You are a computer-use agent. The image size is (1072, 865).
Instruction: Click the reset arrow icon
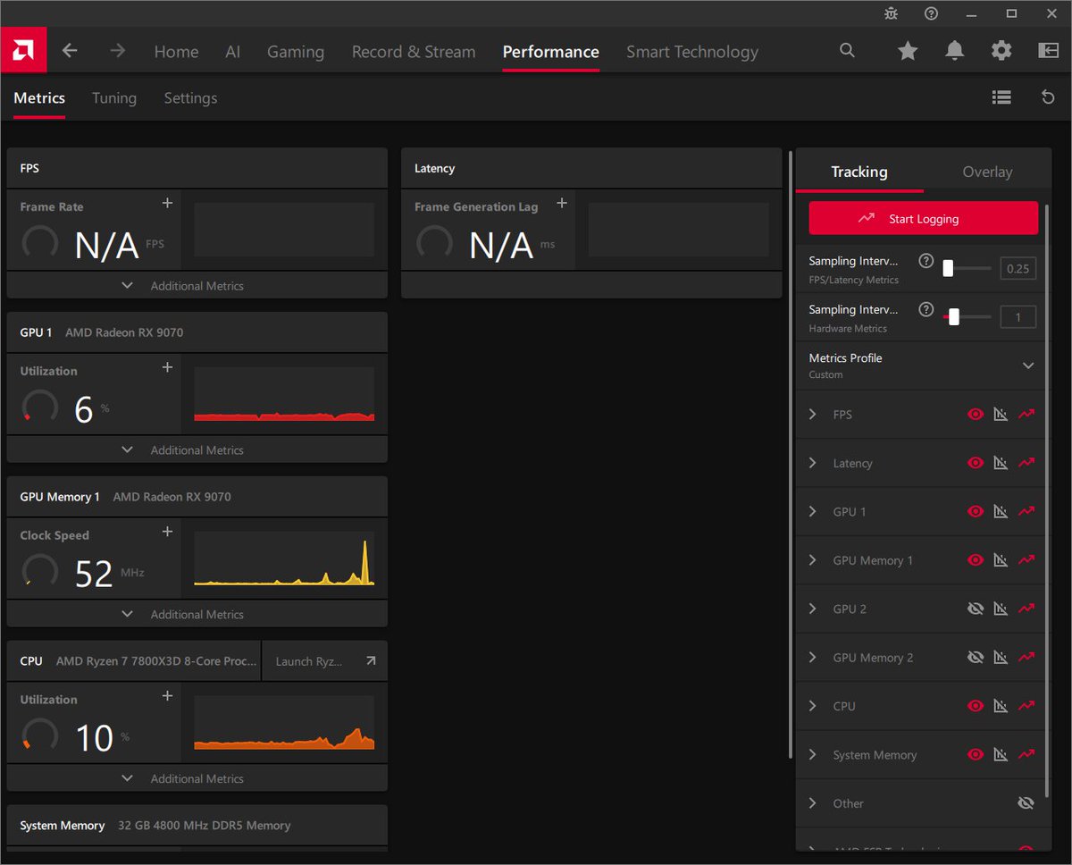(1048, 97)
